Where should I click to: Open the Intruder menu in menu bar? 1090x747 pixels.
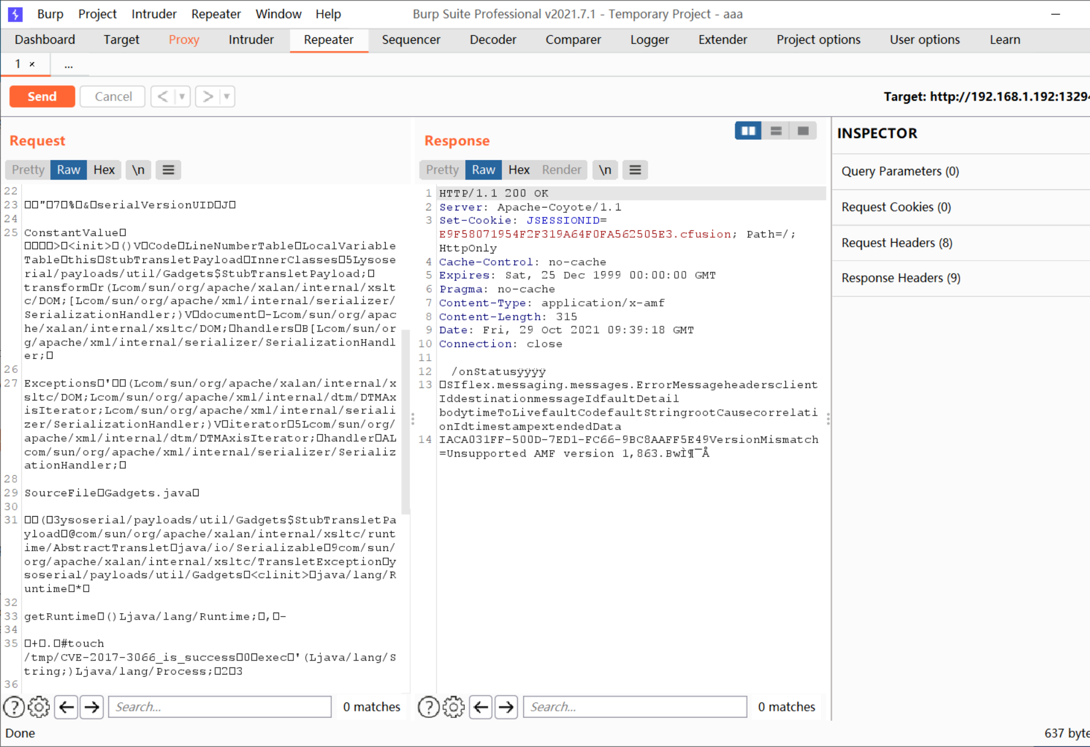point(154,14)
